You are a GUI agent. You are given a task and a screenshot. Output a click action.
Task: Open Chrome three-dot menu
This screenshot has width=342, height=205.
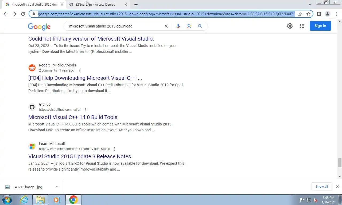336,14
